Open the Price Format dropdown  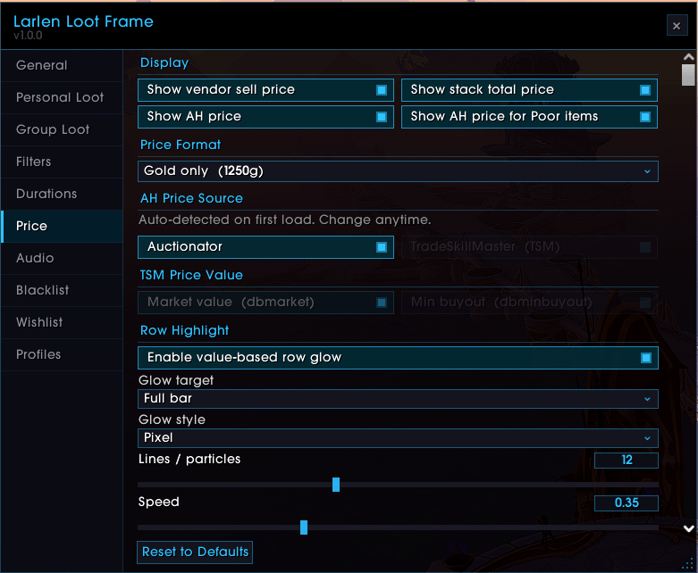click(x=398, y=171)
